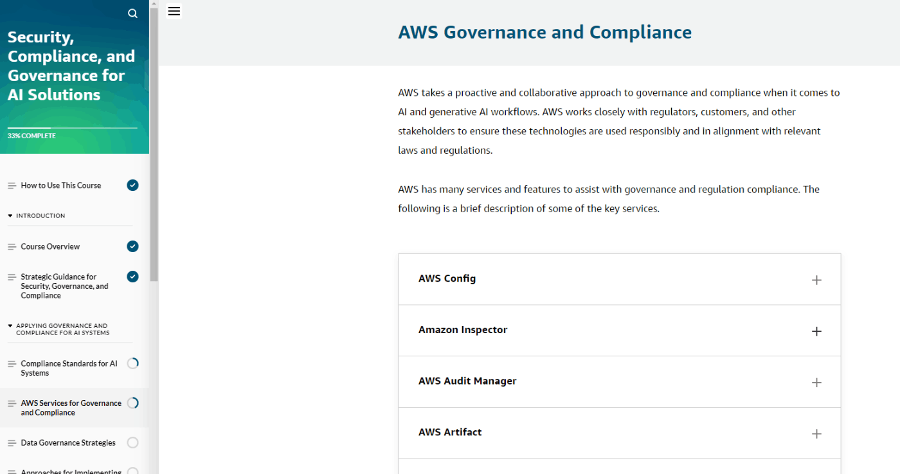Click the lesson icon beside Compliance Standards

click(x=12, y=364)
